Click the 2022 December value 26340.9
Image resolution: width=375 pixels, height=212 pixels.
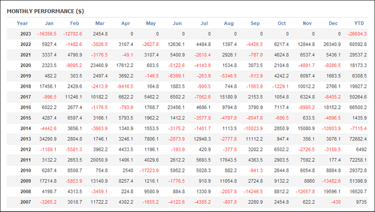(332, 44)
